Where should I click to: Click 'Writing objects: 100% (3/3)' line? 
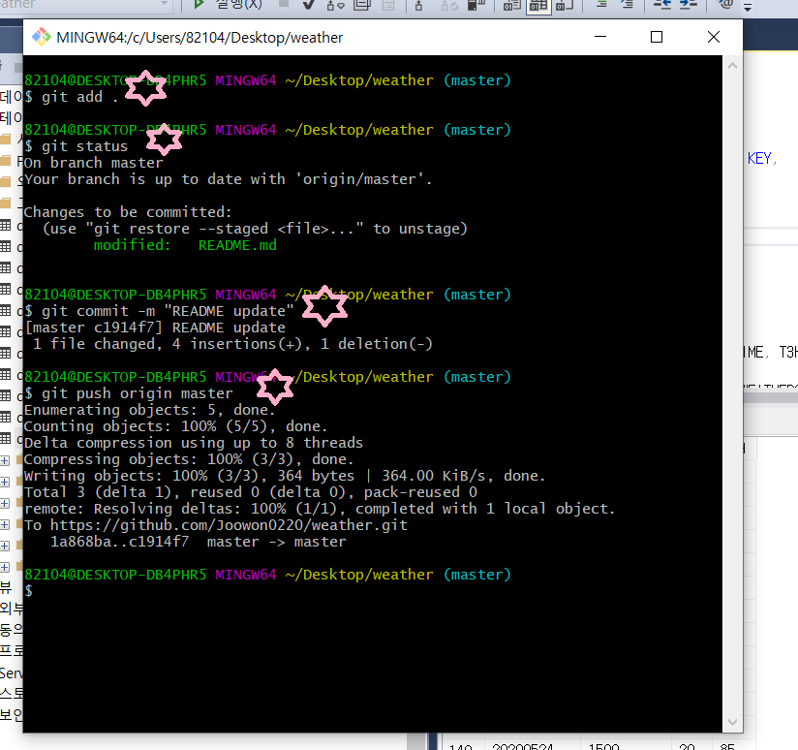pyautogui.click(x=284, y=476)
